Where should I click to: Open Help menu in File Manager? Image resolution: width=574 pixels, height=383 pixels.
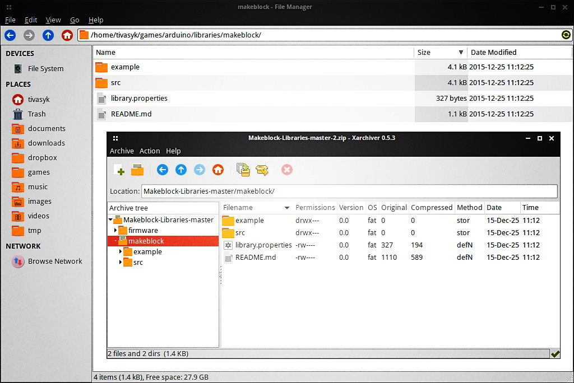[96, 20]
